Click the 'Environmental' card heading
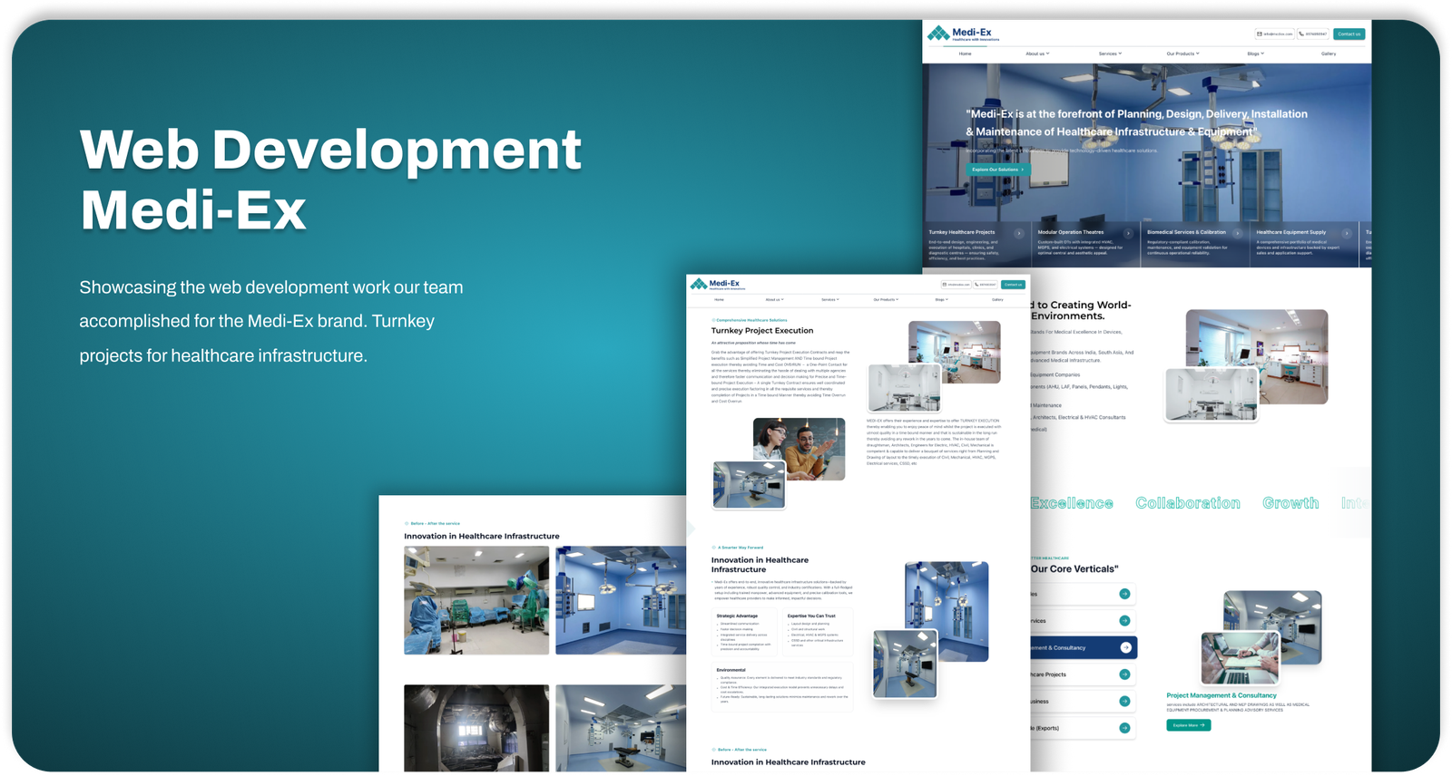Viewport: 1452px width, 776px height. tap(731, 670)
